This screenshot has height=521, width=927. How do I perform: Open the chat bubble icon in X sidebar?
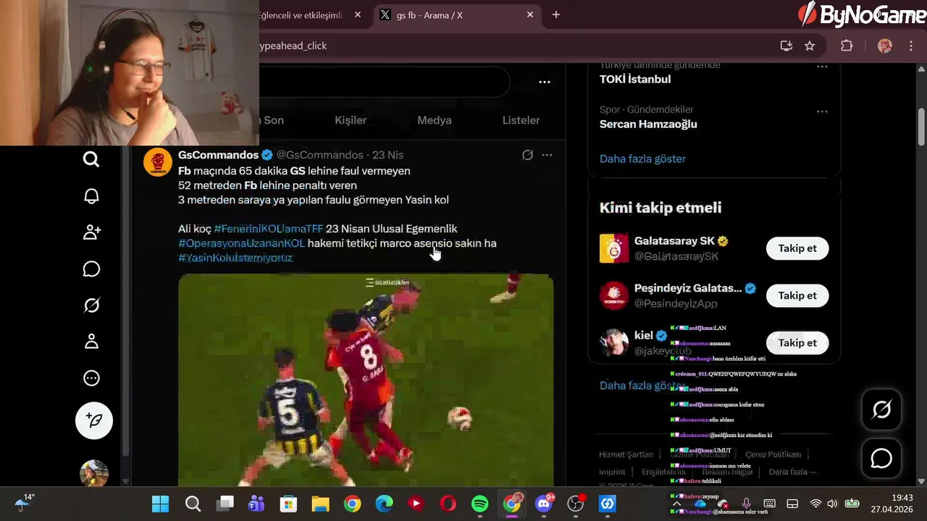pos(91,269)
